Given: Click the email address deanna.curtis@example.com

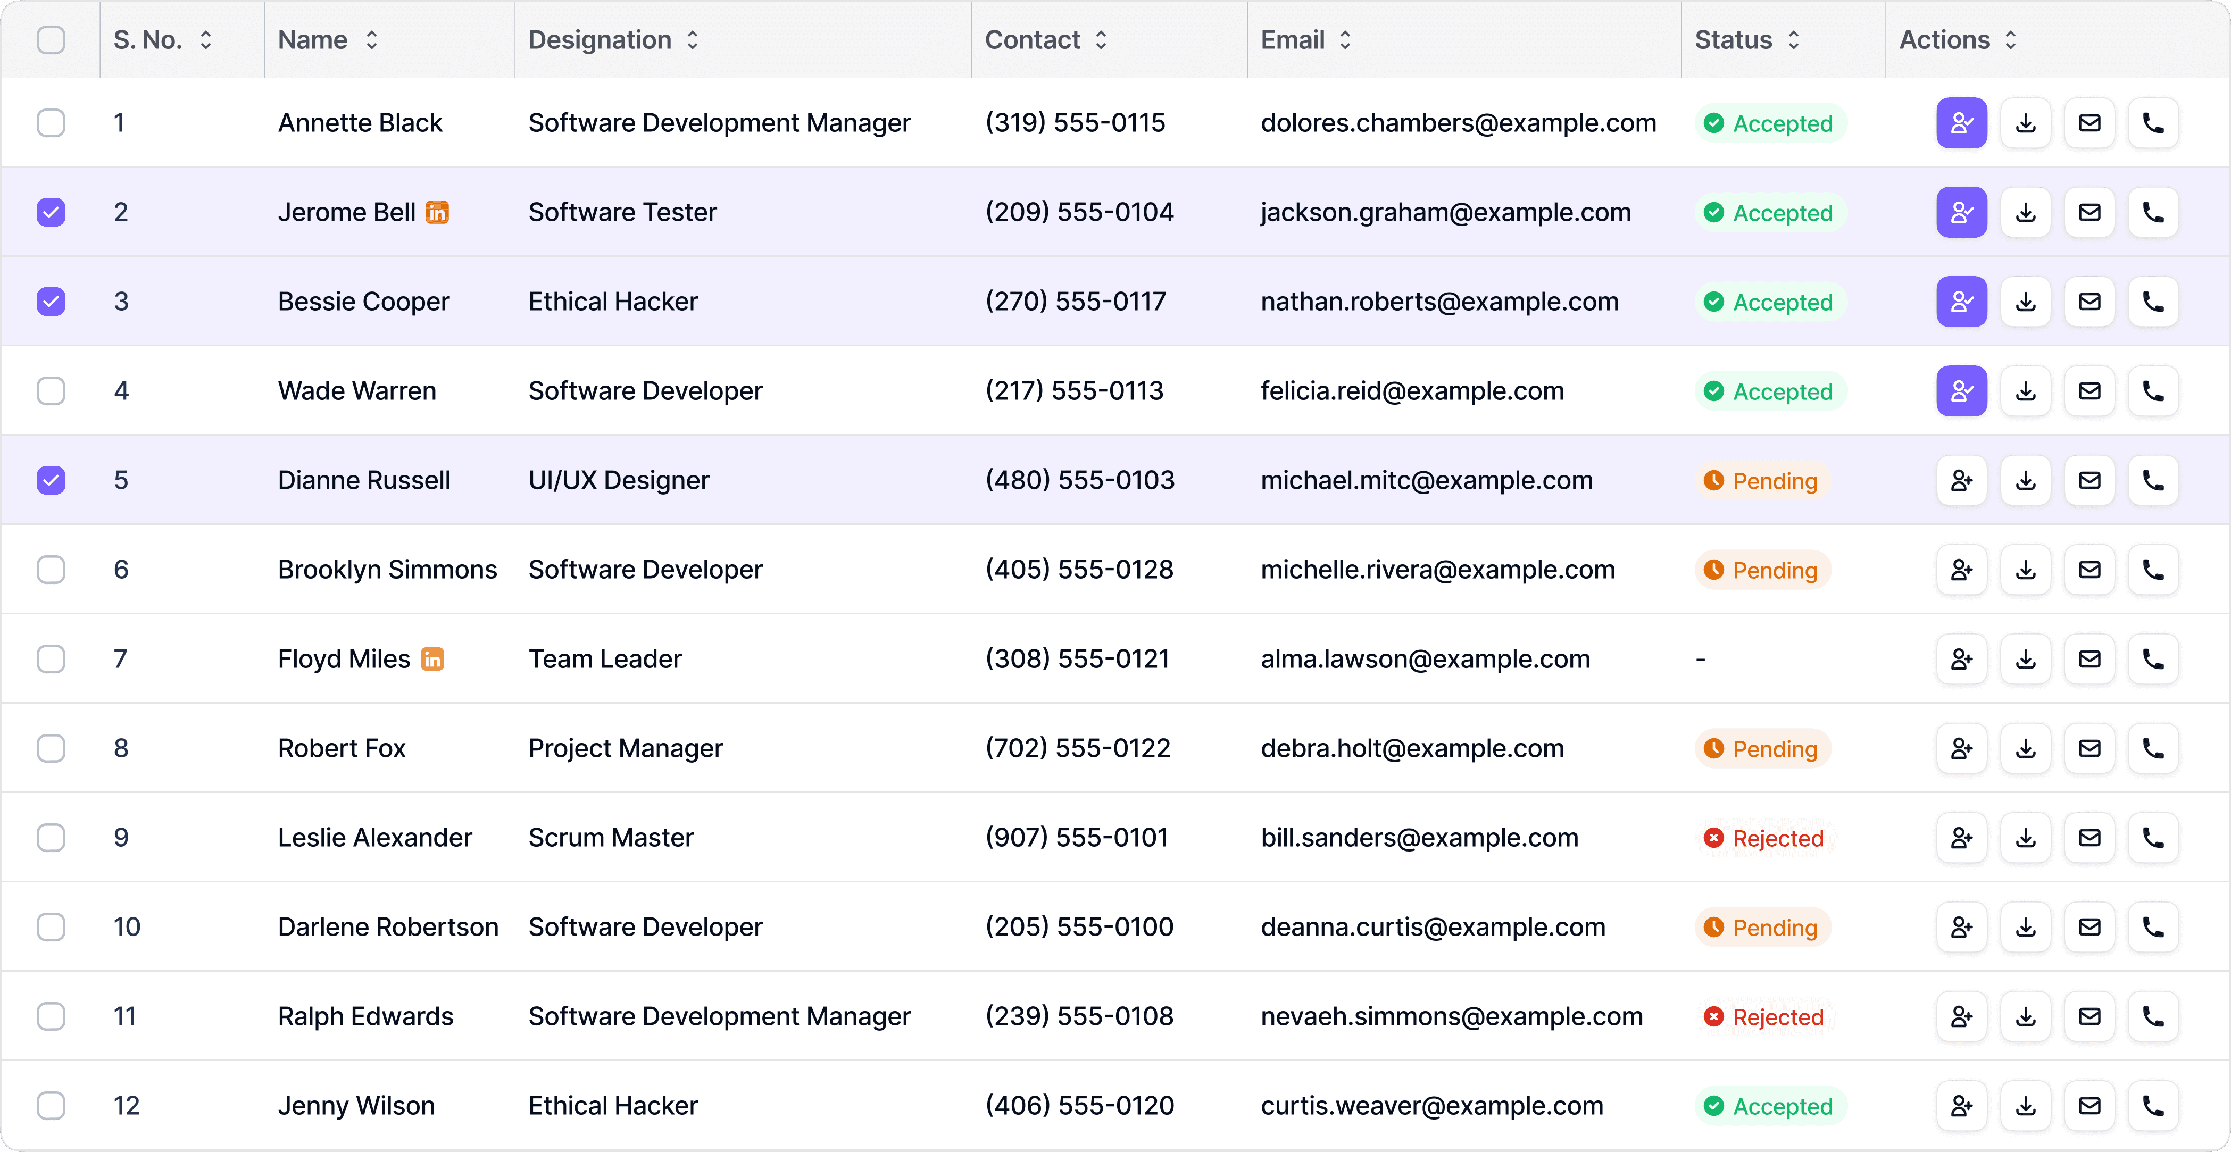Looking at the screenshot, I should [1433, 927].
